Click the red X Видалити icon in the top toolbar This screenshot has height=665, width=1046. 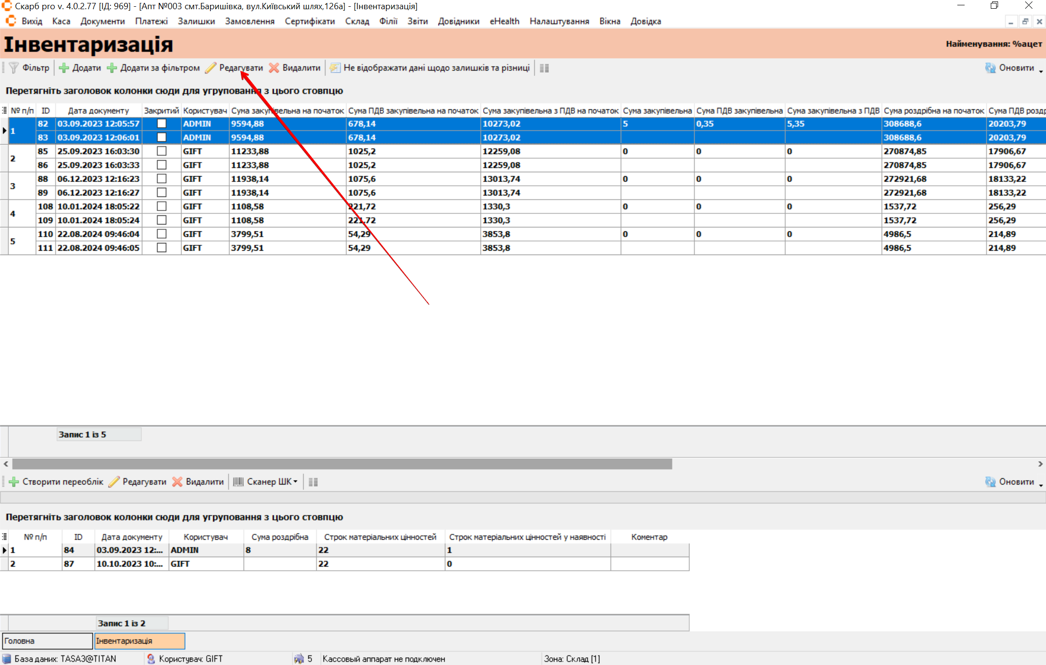point(274,68)
